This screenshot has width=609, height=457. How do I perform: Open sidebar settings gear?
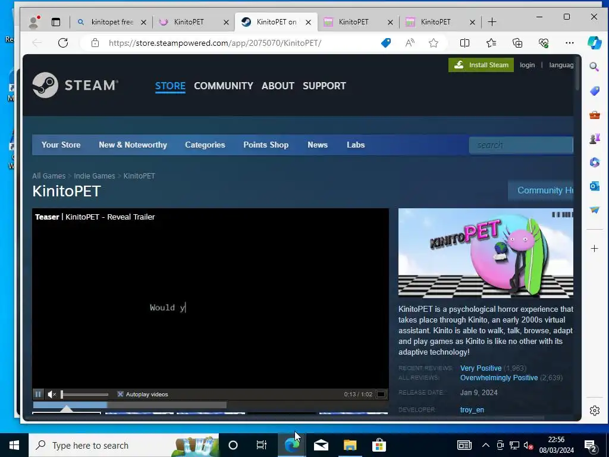coord(594,411)
